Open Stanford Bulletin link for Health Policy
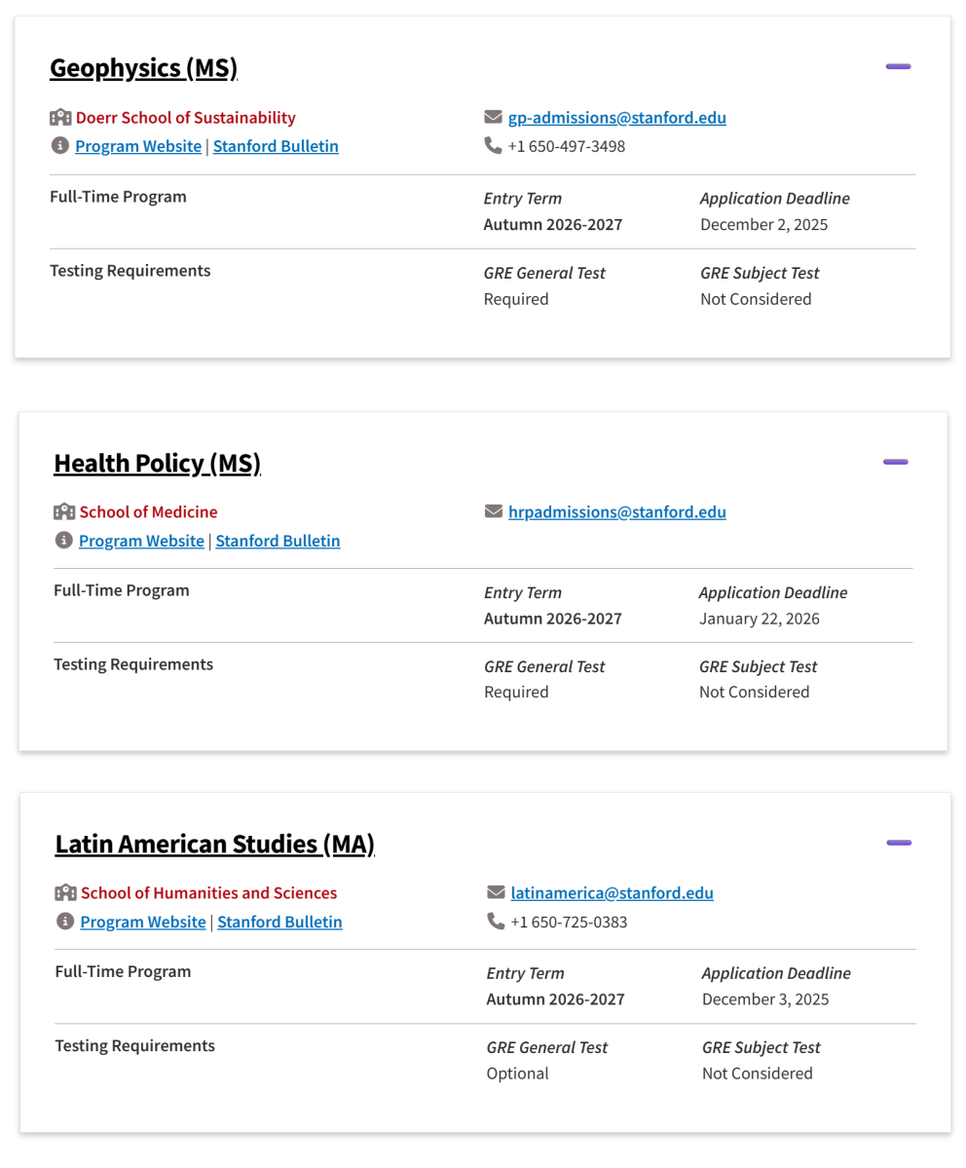 (278, 541)
